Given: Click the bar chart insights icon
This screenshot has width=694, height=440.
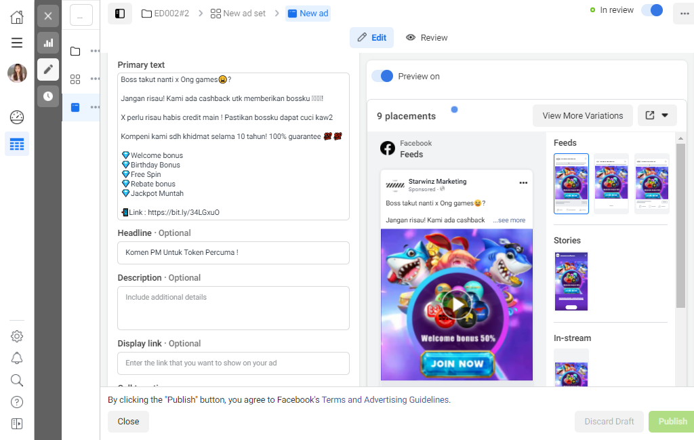Looking at the screenshot, I should pos(48,43).
